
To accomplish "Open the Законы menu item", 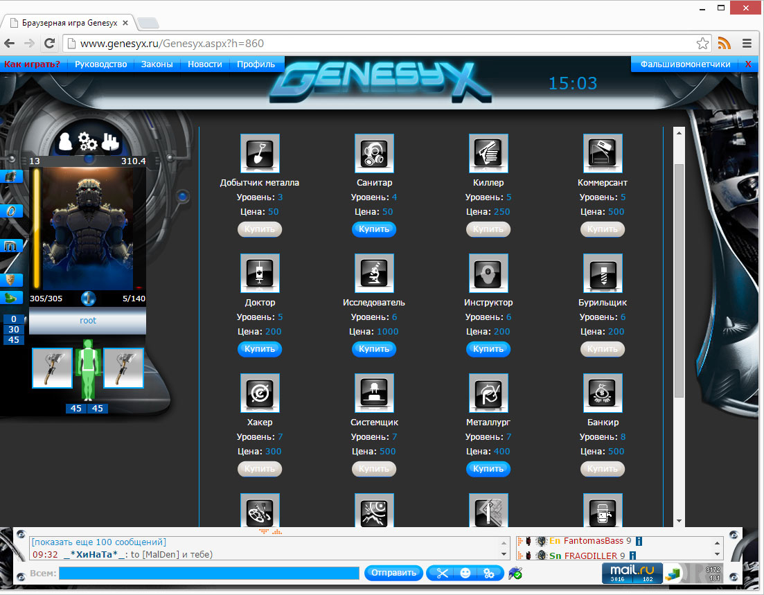I will click(x=157, y=64).
